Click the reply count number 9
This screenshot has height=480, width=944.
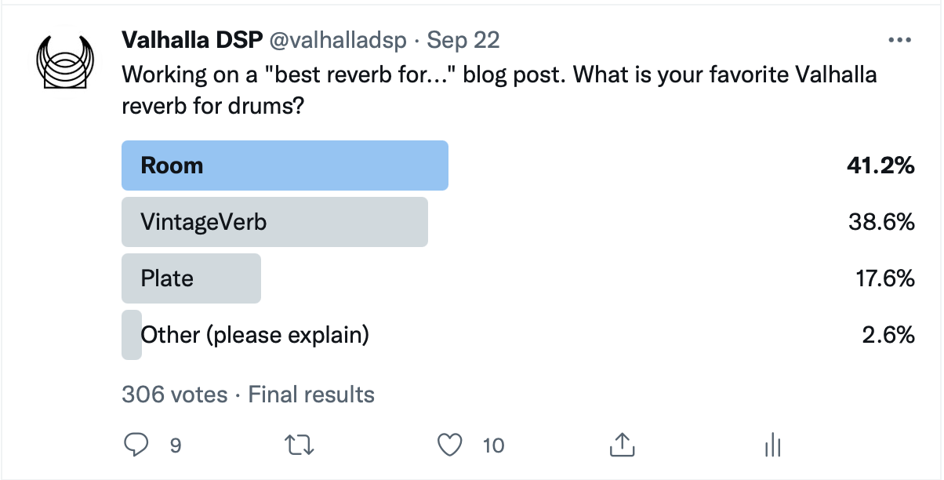click(x=176, y=446)
